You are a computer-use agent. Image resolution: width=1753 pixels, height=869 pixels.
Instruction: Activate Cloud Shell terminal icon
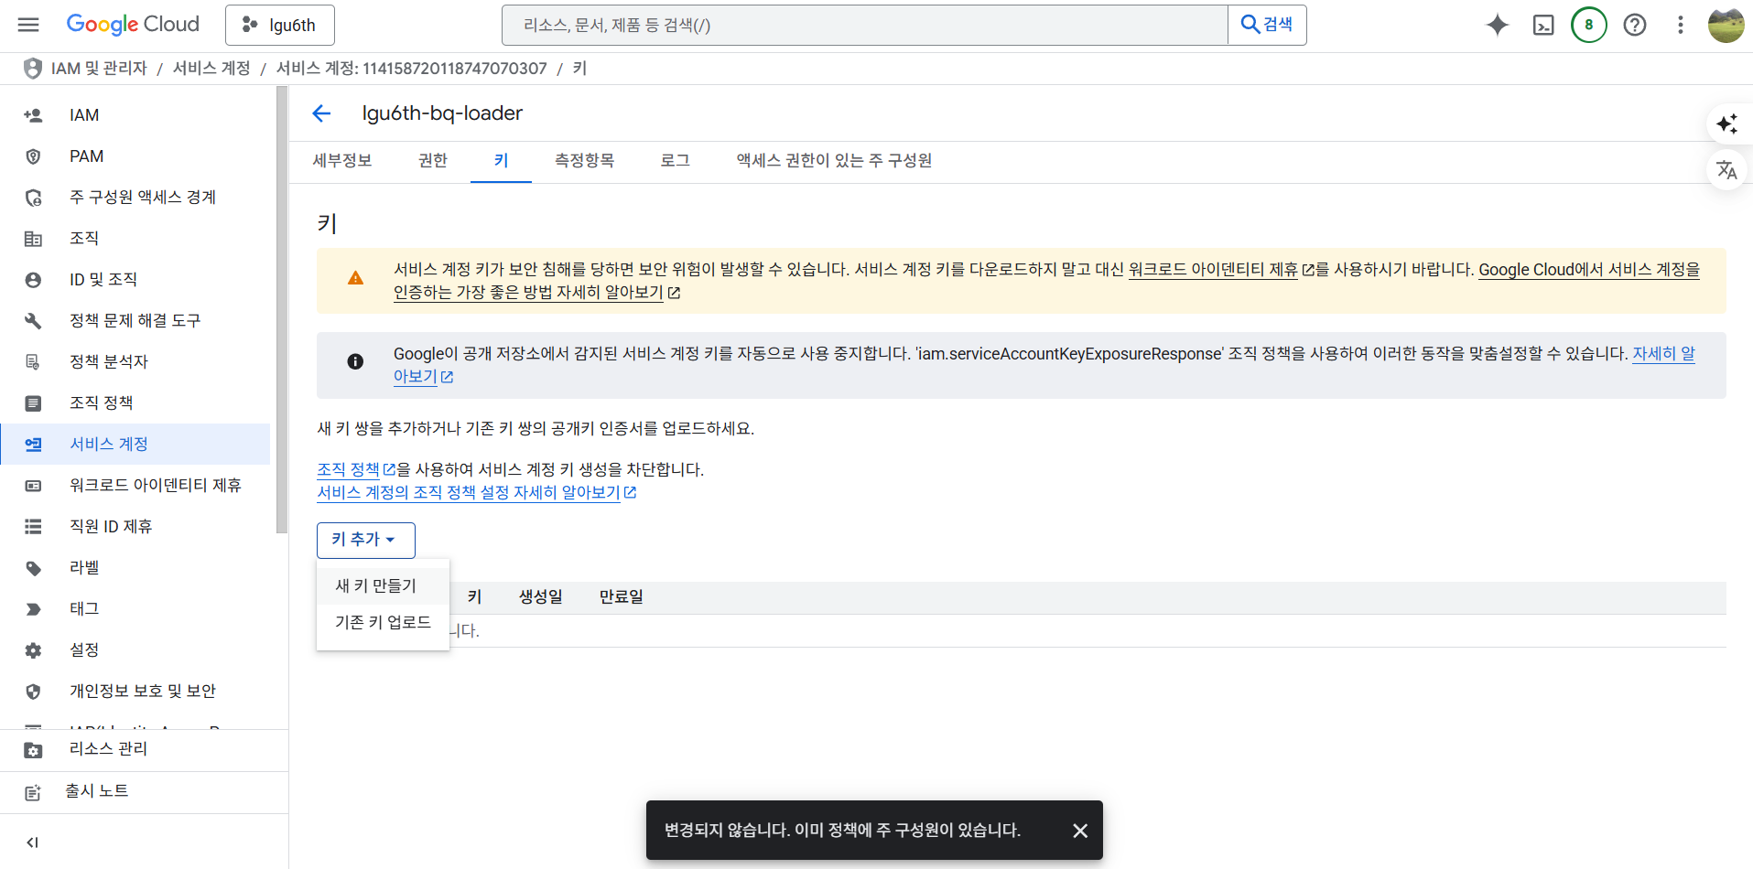(x=1543, y=25)
